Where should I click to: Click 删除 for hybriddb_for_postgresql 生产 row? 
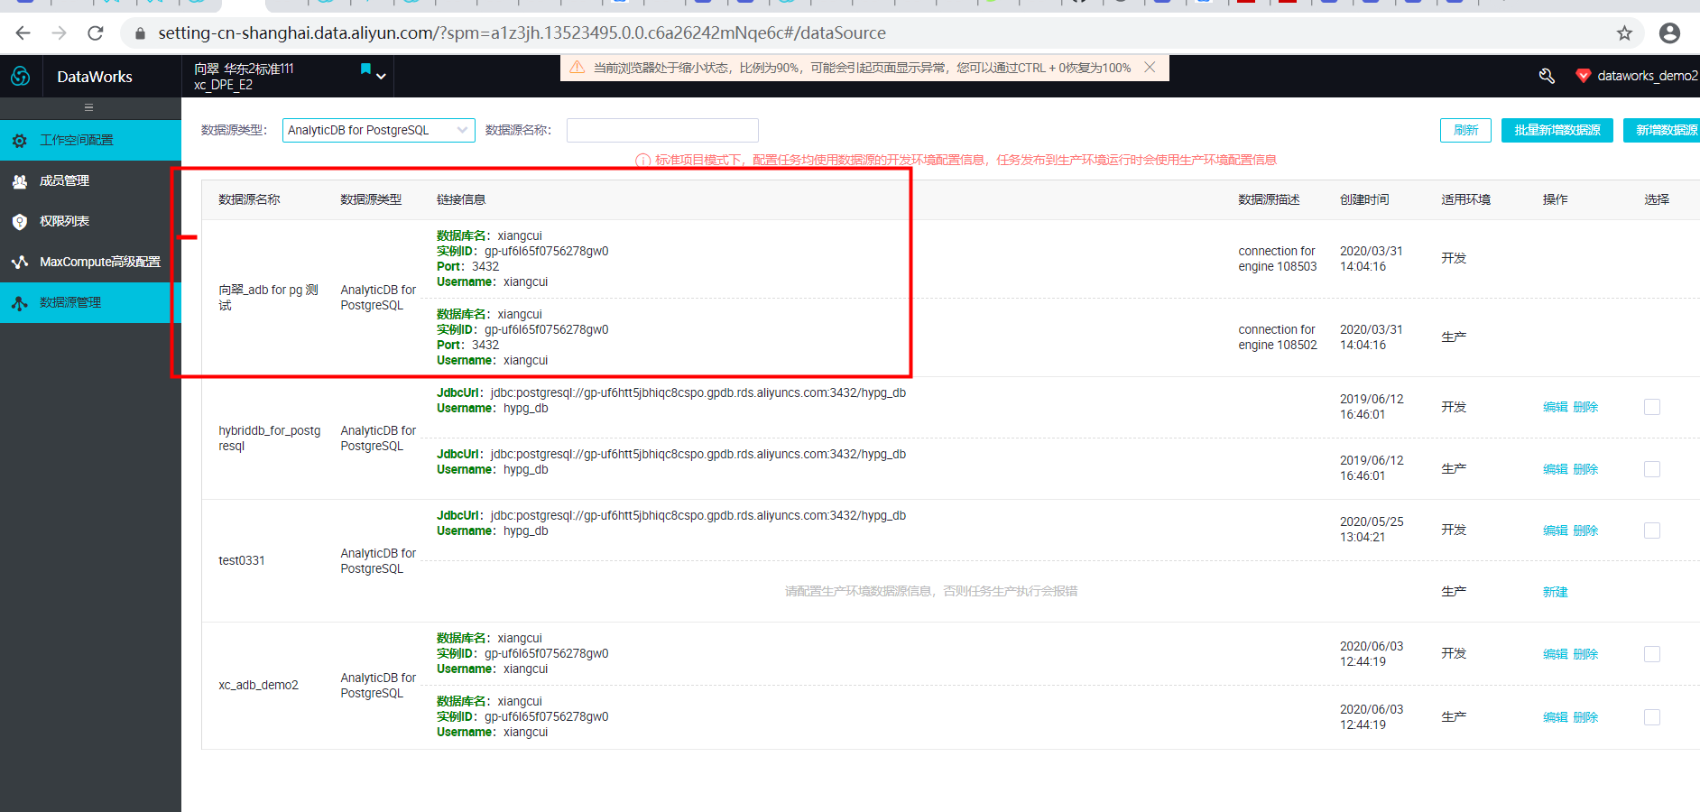1585,469
